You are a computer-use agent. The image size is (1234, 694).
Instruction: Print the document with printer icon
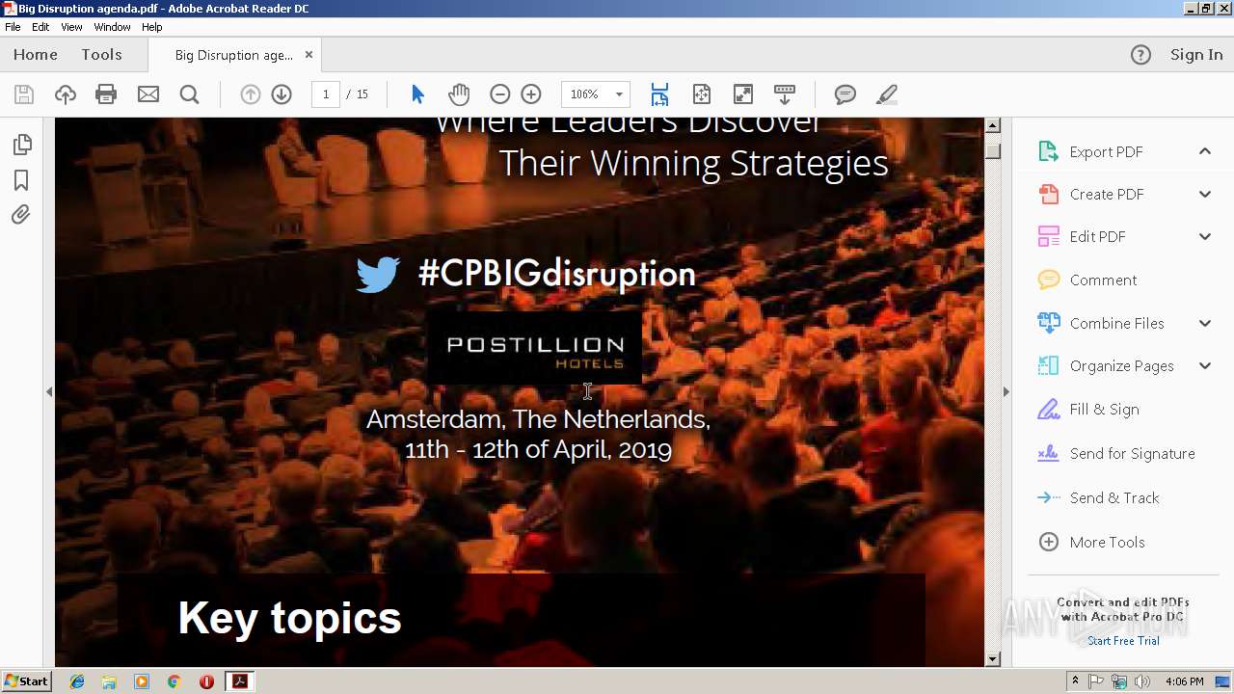point(106,94)
